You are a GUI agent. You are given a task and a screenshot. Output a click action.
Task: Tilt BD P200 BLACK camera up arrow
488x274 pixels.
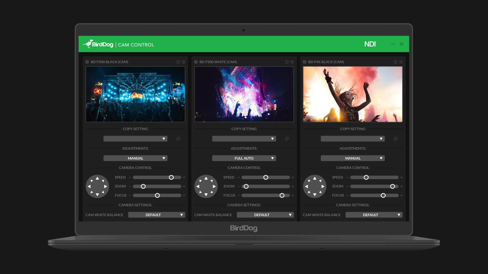coord(97,178)
